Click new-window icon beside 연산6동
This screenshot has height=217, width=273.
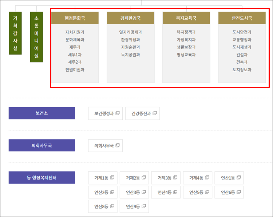[x=239, y=192]
